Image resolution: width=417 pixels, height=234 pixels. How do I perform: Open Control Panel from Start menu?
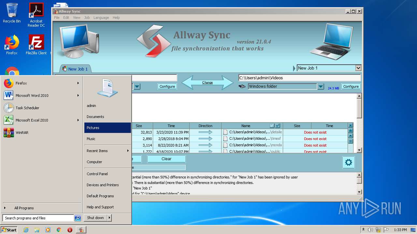pos(108,174)
